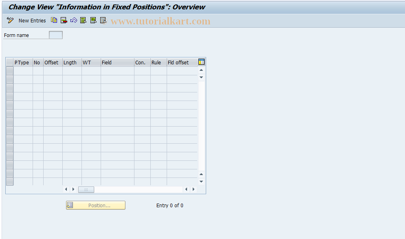Click the Select All icon
Viewport: 405px width, 239px height.
(84, 20)
